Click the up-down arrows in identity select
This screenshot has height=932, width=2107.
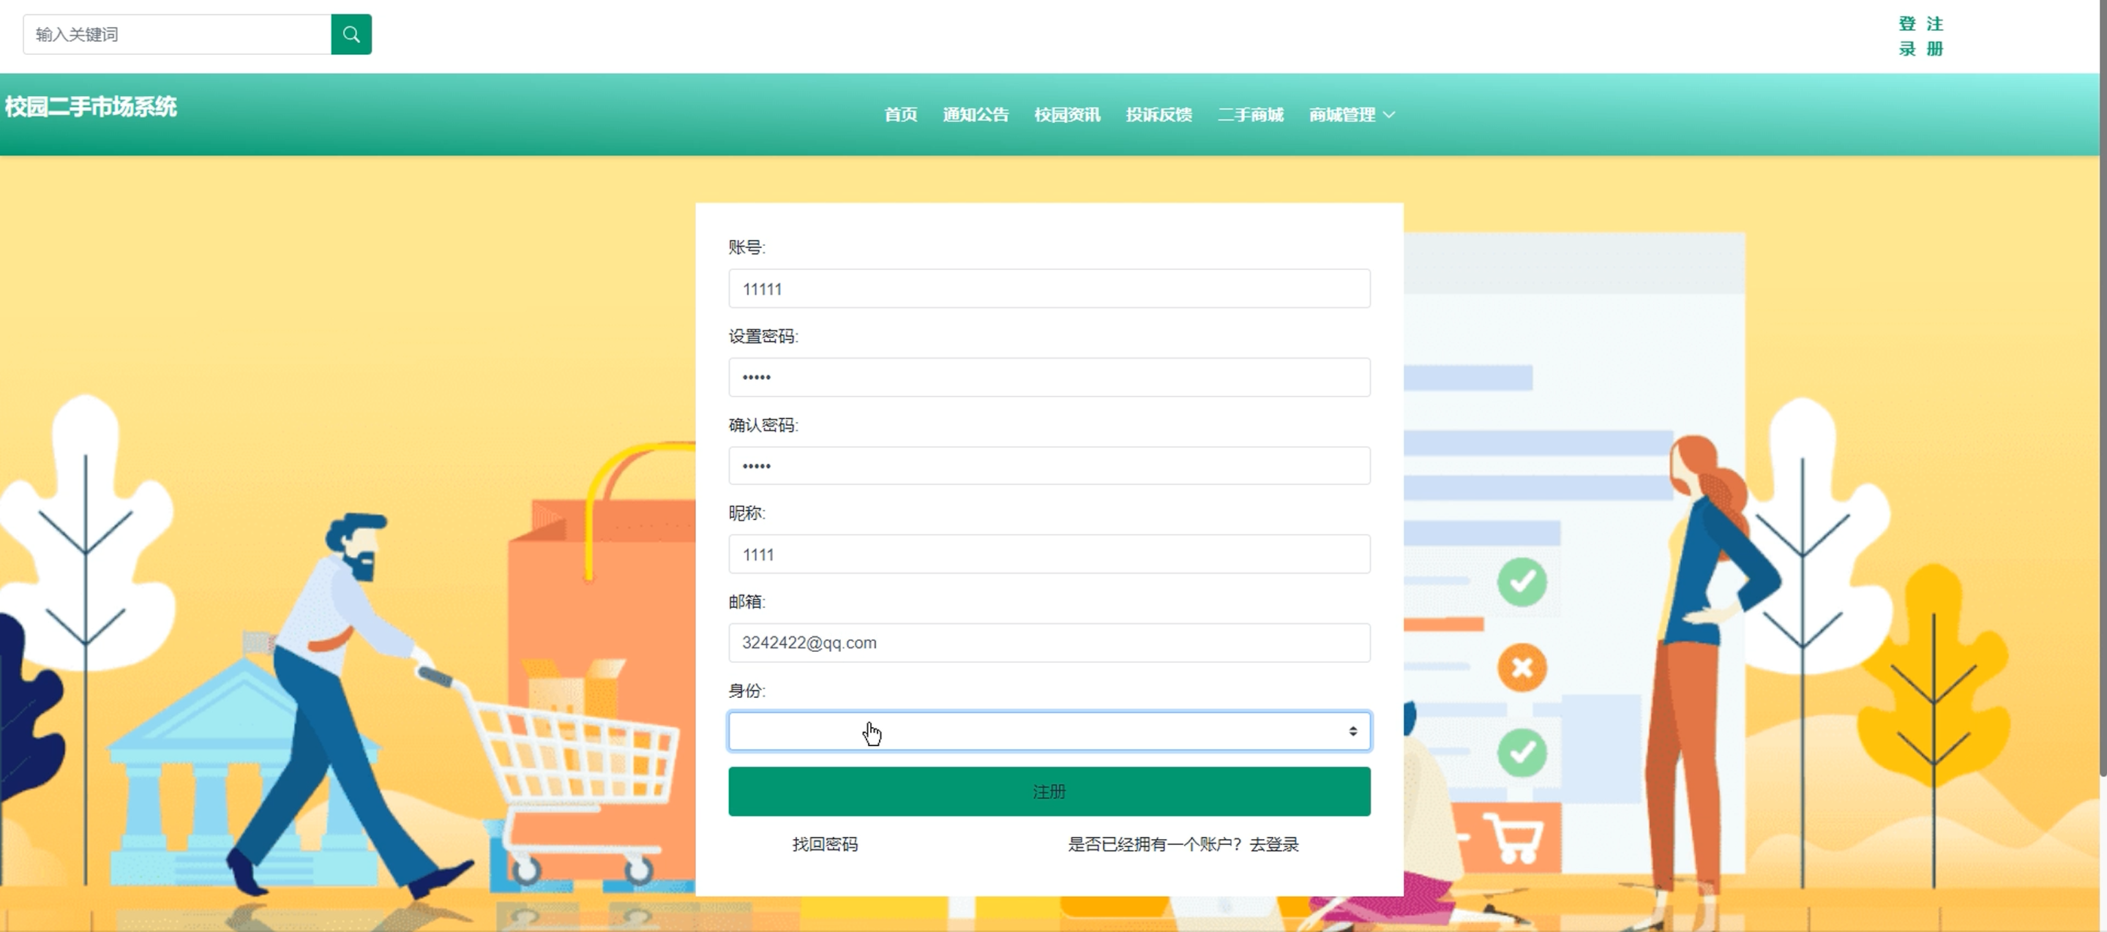coord(1352,731)
